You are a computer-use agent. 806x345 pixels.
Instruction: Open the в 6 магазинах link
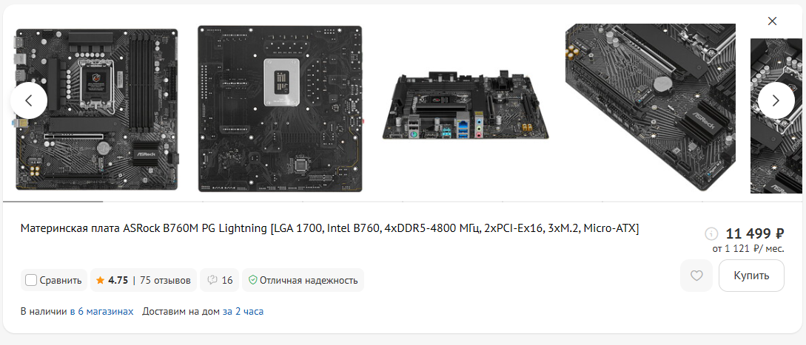[102, 311]
